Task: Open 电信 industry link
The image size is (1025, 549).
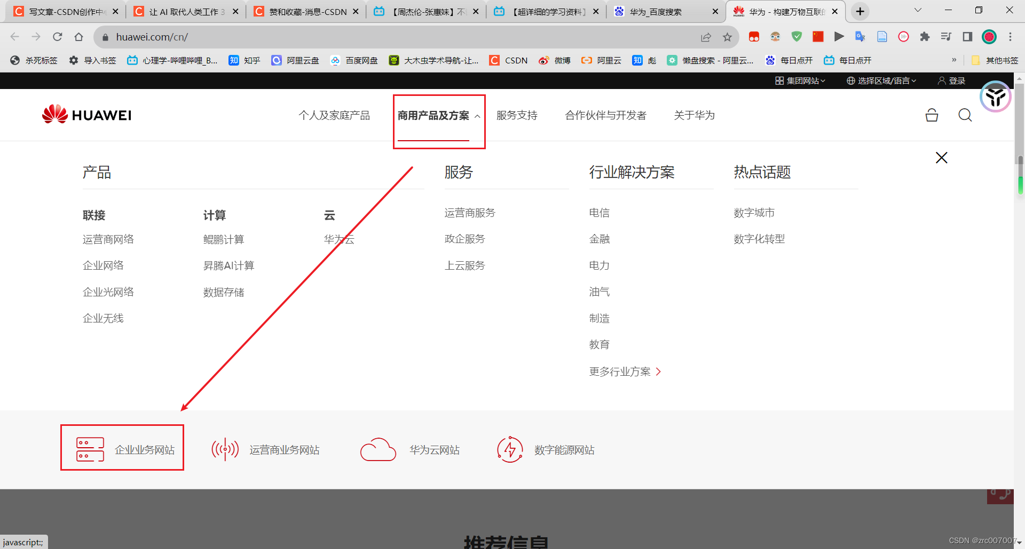Action: click(600, 213)
